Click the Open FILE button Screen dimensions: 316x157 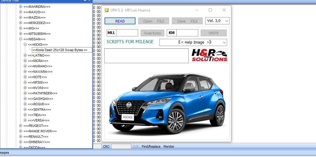(x=153, y=21)
